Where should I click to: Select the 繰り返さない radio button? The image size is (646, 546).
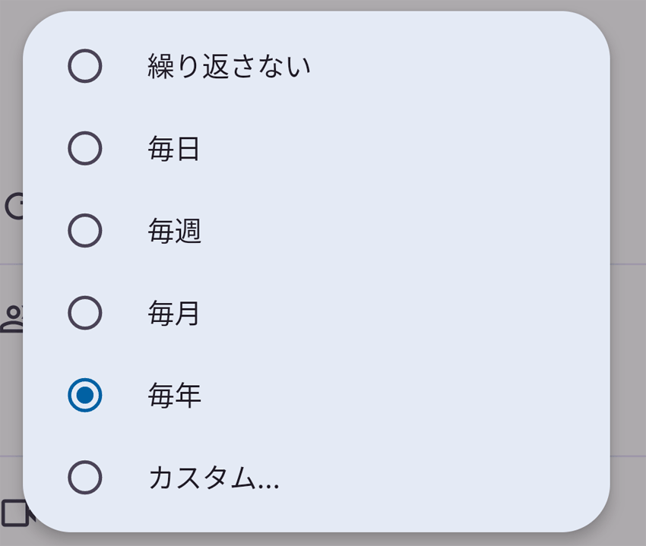click(85, 66)
